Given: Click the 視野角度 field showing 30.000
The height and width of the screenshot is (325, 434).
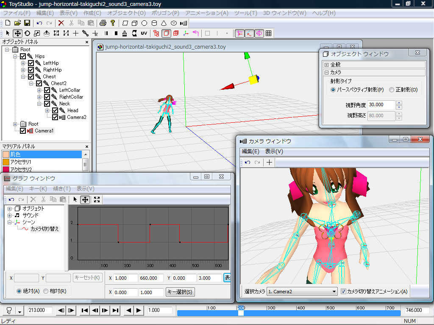Looking at the screenshot, I should tap(381, 105).
